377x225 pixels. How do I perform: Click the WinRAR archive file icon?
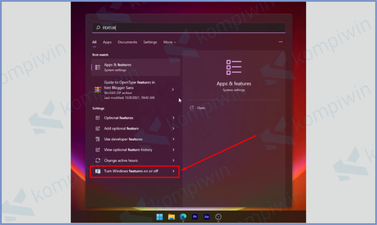[98, 90]
